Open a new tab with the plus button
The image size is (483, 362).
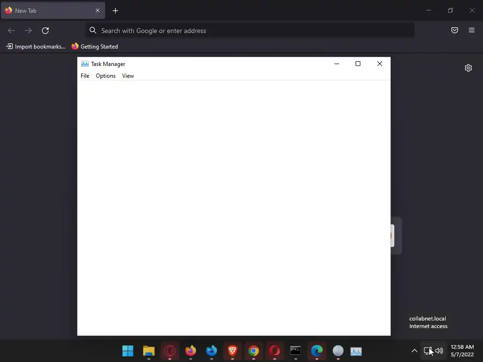pos(115,11)
